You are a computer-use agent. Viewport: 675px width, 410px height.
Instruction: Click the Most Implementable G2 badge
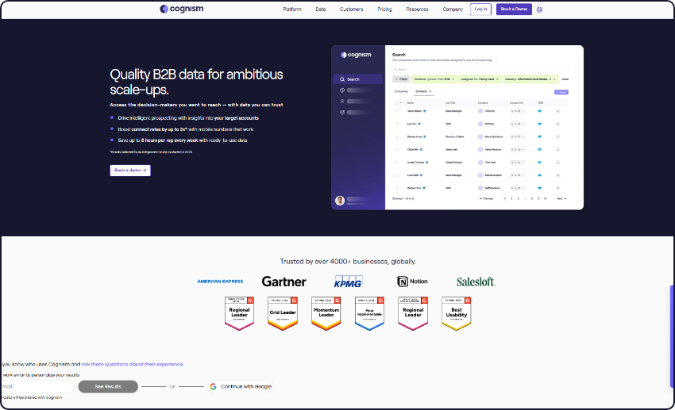[x=369, y=313]
